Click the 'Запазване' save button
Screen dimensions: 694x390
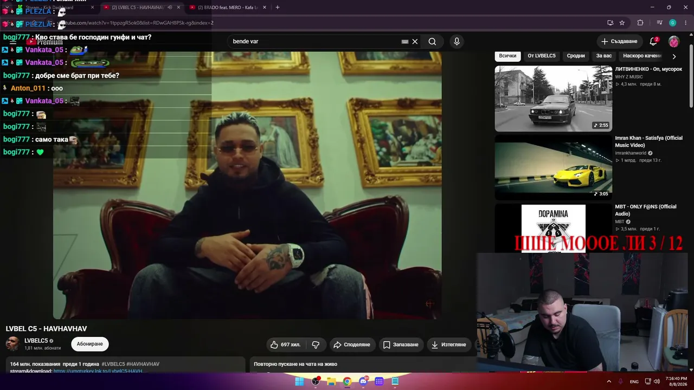401,344
